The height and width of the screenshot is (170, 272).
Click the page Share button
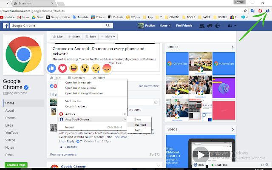tap(74, 37)
